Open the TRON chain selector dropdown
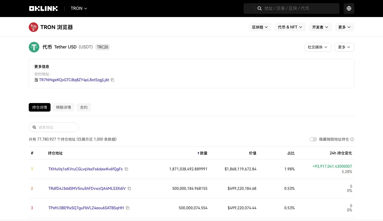Viewport: 383px width, 221px height. pos(79,9)
